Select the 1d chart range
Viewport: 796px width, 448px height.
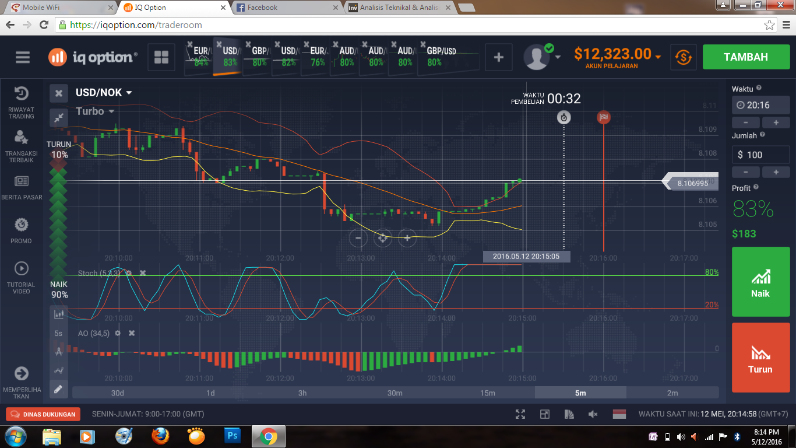click(x=210, y=393)
